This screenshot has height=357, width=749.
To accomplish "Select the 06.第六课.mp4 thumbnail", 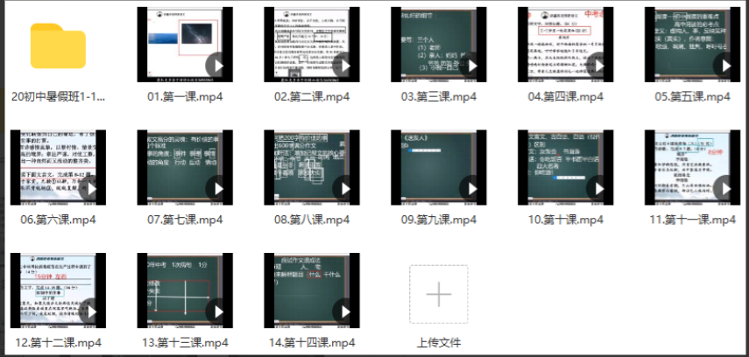I will click(x=58, y=167).
